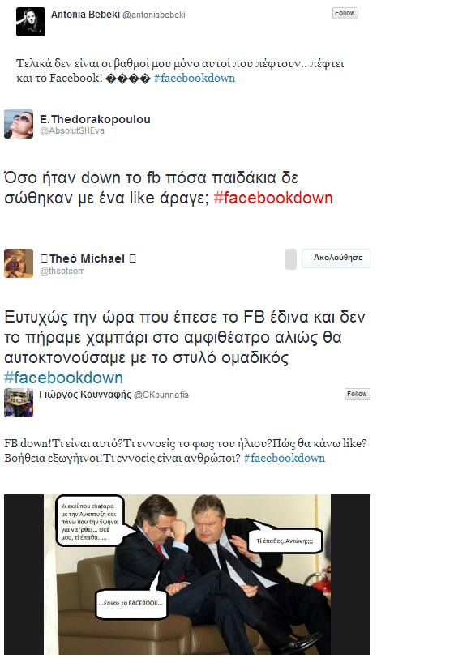Open E.Thedorakopoulou's avatar image
The image size is (454, 658).
19,124
